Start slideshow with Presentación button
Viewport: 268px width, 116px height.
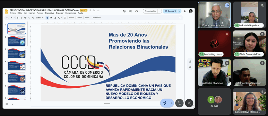pos(150,11)
